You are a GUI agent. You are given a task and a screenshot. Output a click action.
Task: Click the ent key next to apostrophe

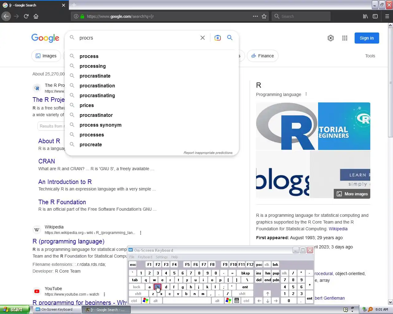coord(245,287)
